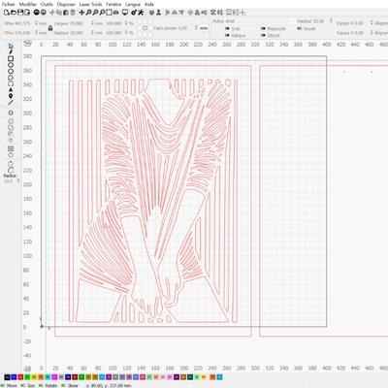388x388 pixels.
Task: Select the Rectangle tool
Action: [x=11, y=58]
